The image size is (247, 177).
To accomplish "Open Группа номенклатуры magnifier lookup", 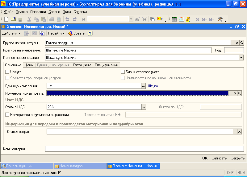I will pyautogui.click(x=241, y=43).
